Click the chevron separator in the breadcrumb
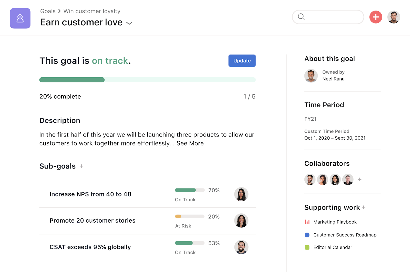The height and width of the screenshot is (272, 410). (59, 11)
